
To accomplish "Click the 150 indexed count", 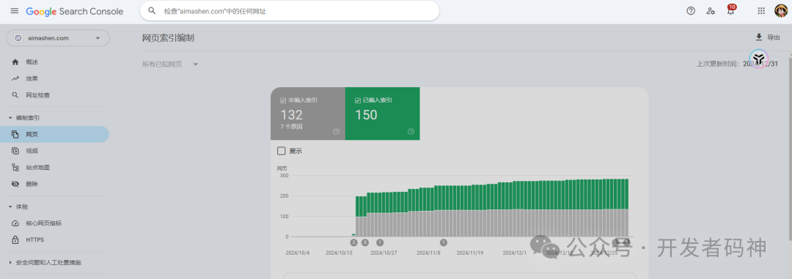I will 366,114.
